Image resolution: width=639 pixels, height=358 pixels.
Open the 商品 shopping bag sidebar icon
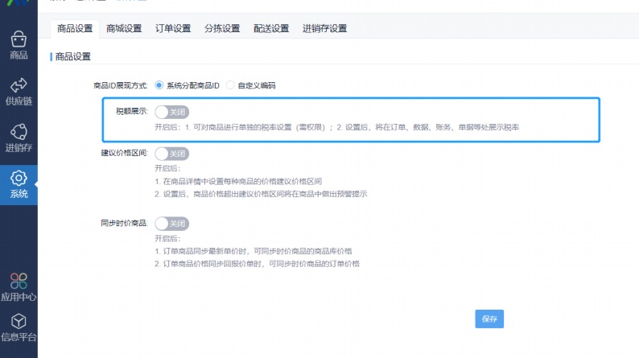tap(19, 39)
